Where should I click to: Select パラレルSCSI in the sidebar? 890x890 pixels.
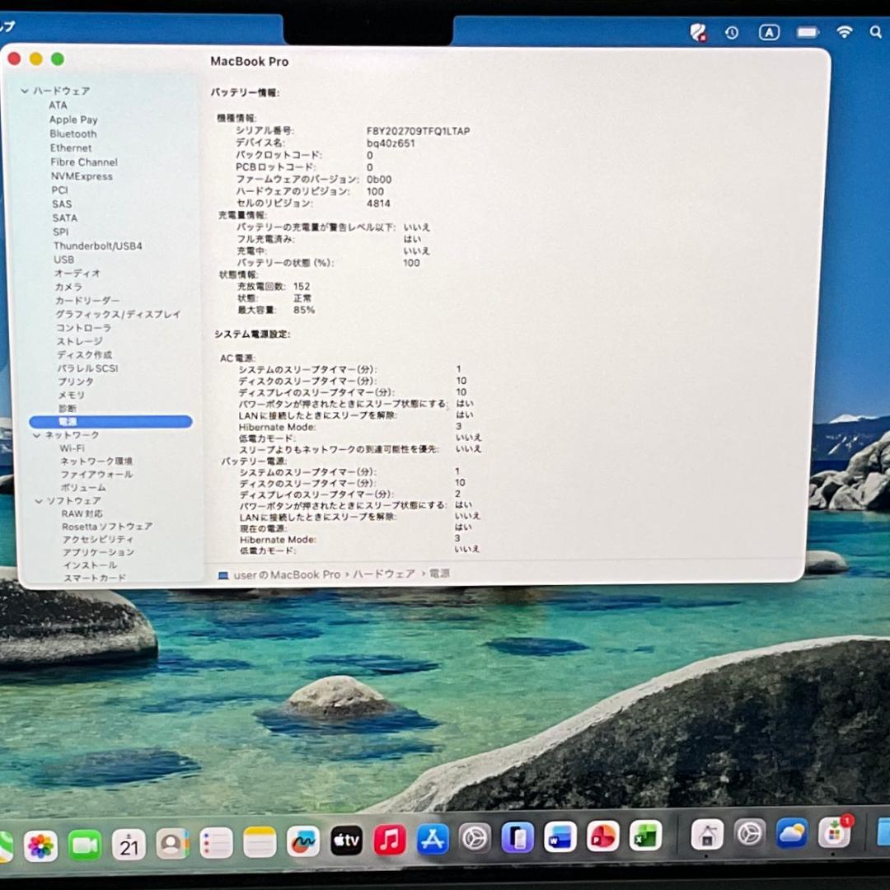point(88,369)
